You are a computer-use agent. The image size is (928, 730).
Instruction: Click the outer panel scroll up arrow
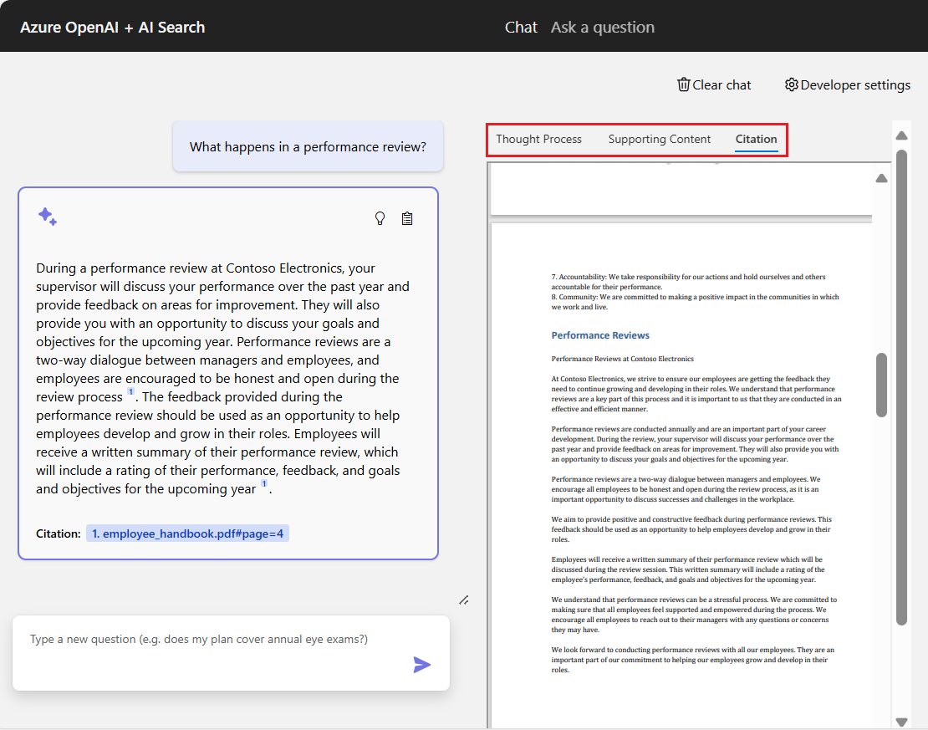901,135
